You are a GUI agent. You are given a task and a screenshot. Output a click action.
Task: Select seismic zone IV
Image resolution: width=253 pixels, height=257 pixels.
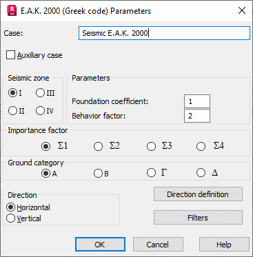point(40,111)
